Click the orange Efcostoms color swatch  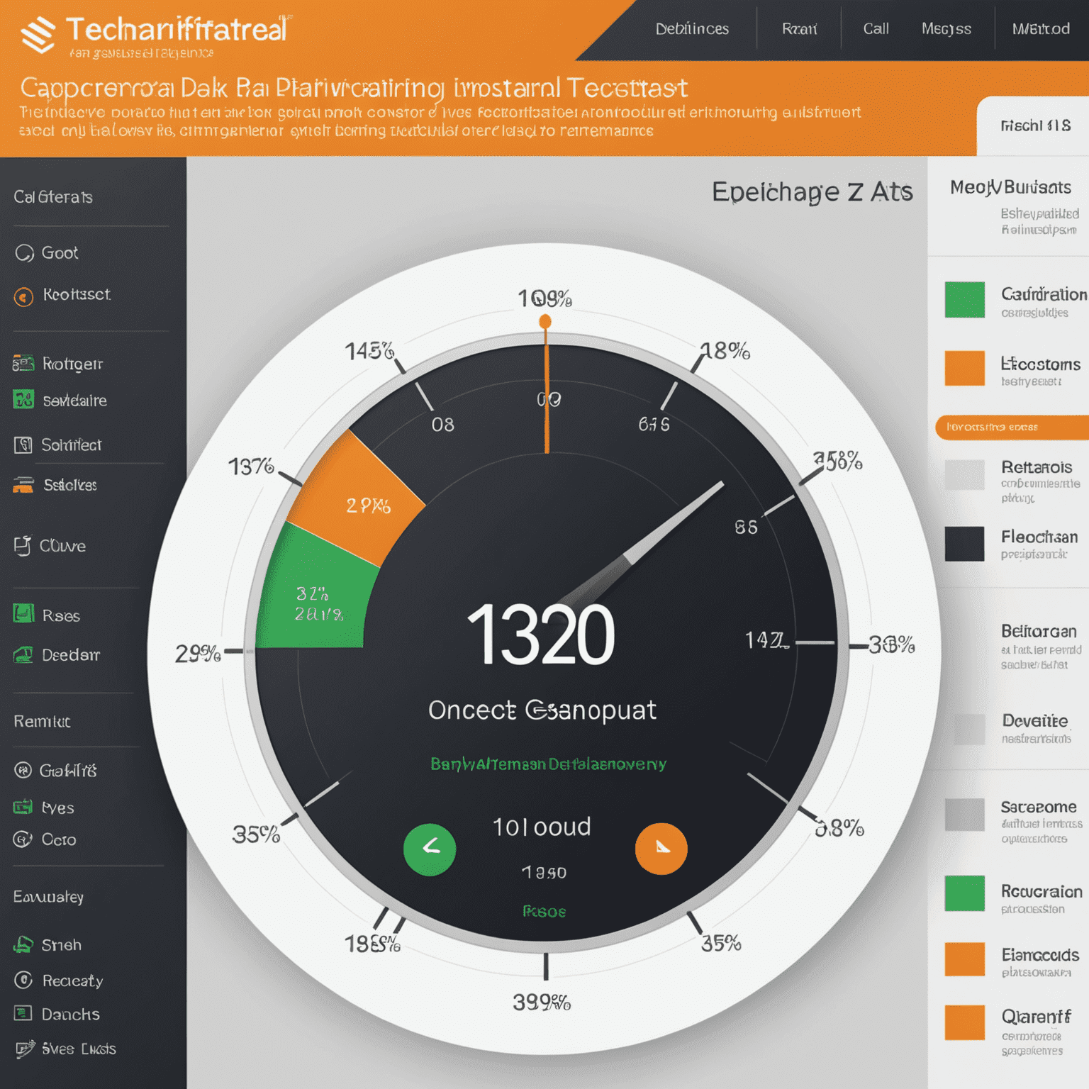coord(965,368)
